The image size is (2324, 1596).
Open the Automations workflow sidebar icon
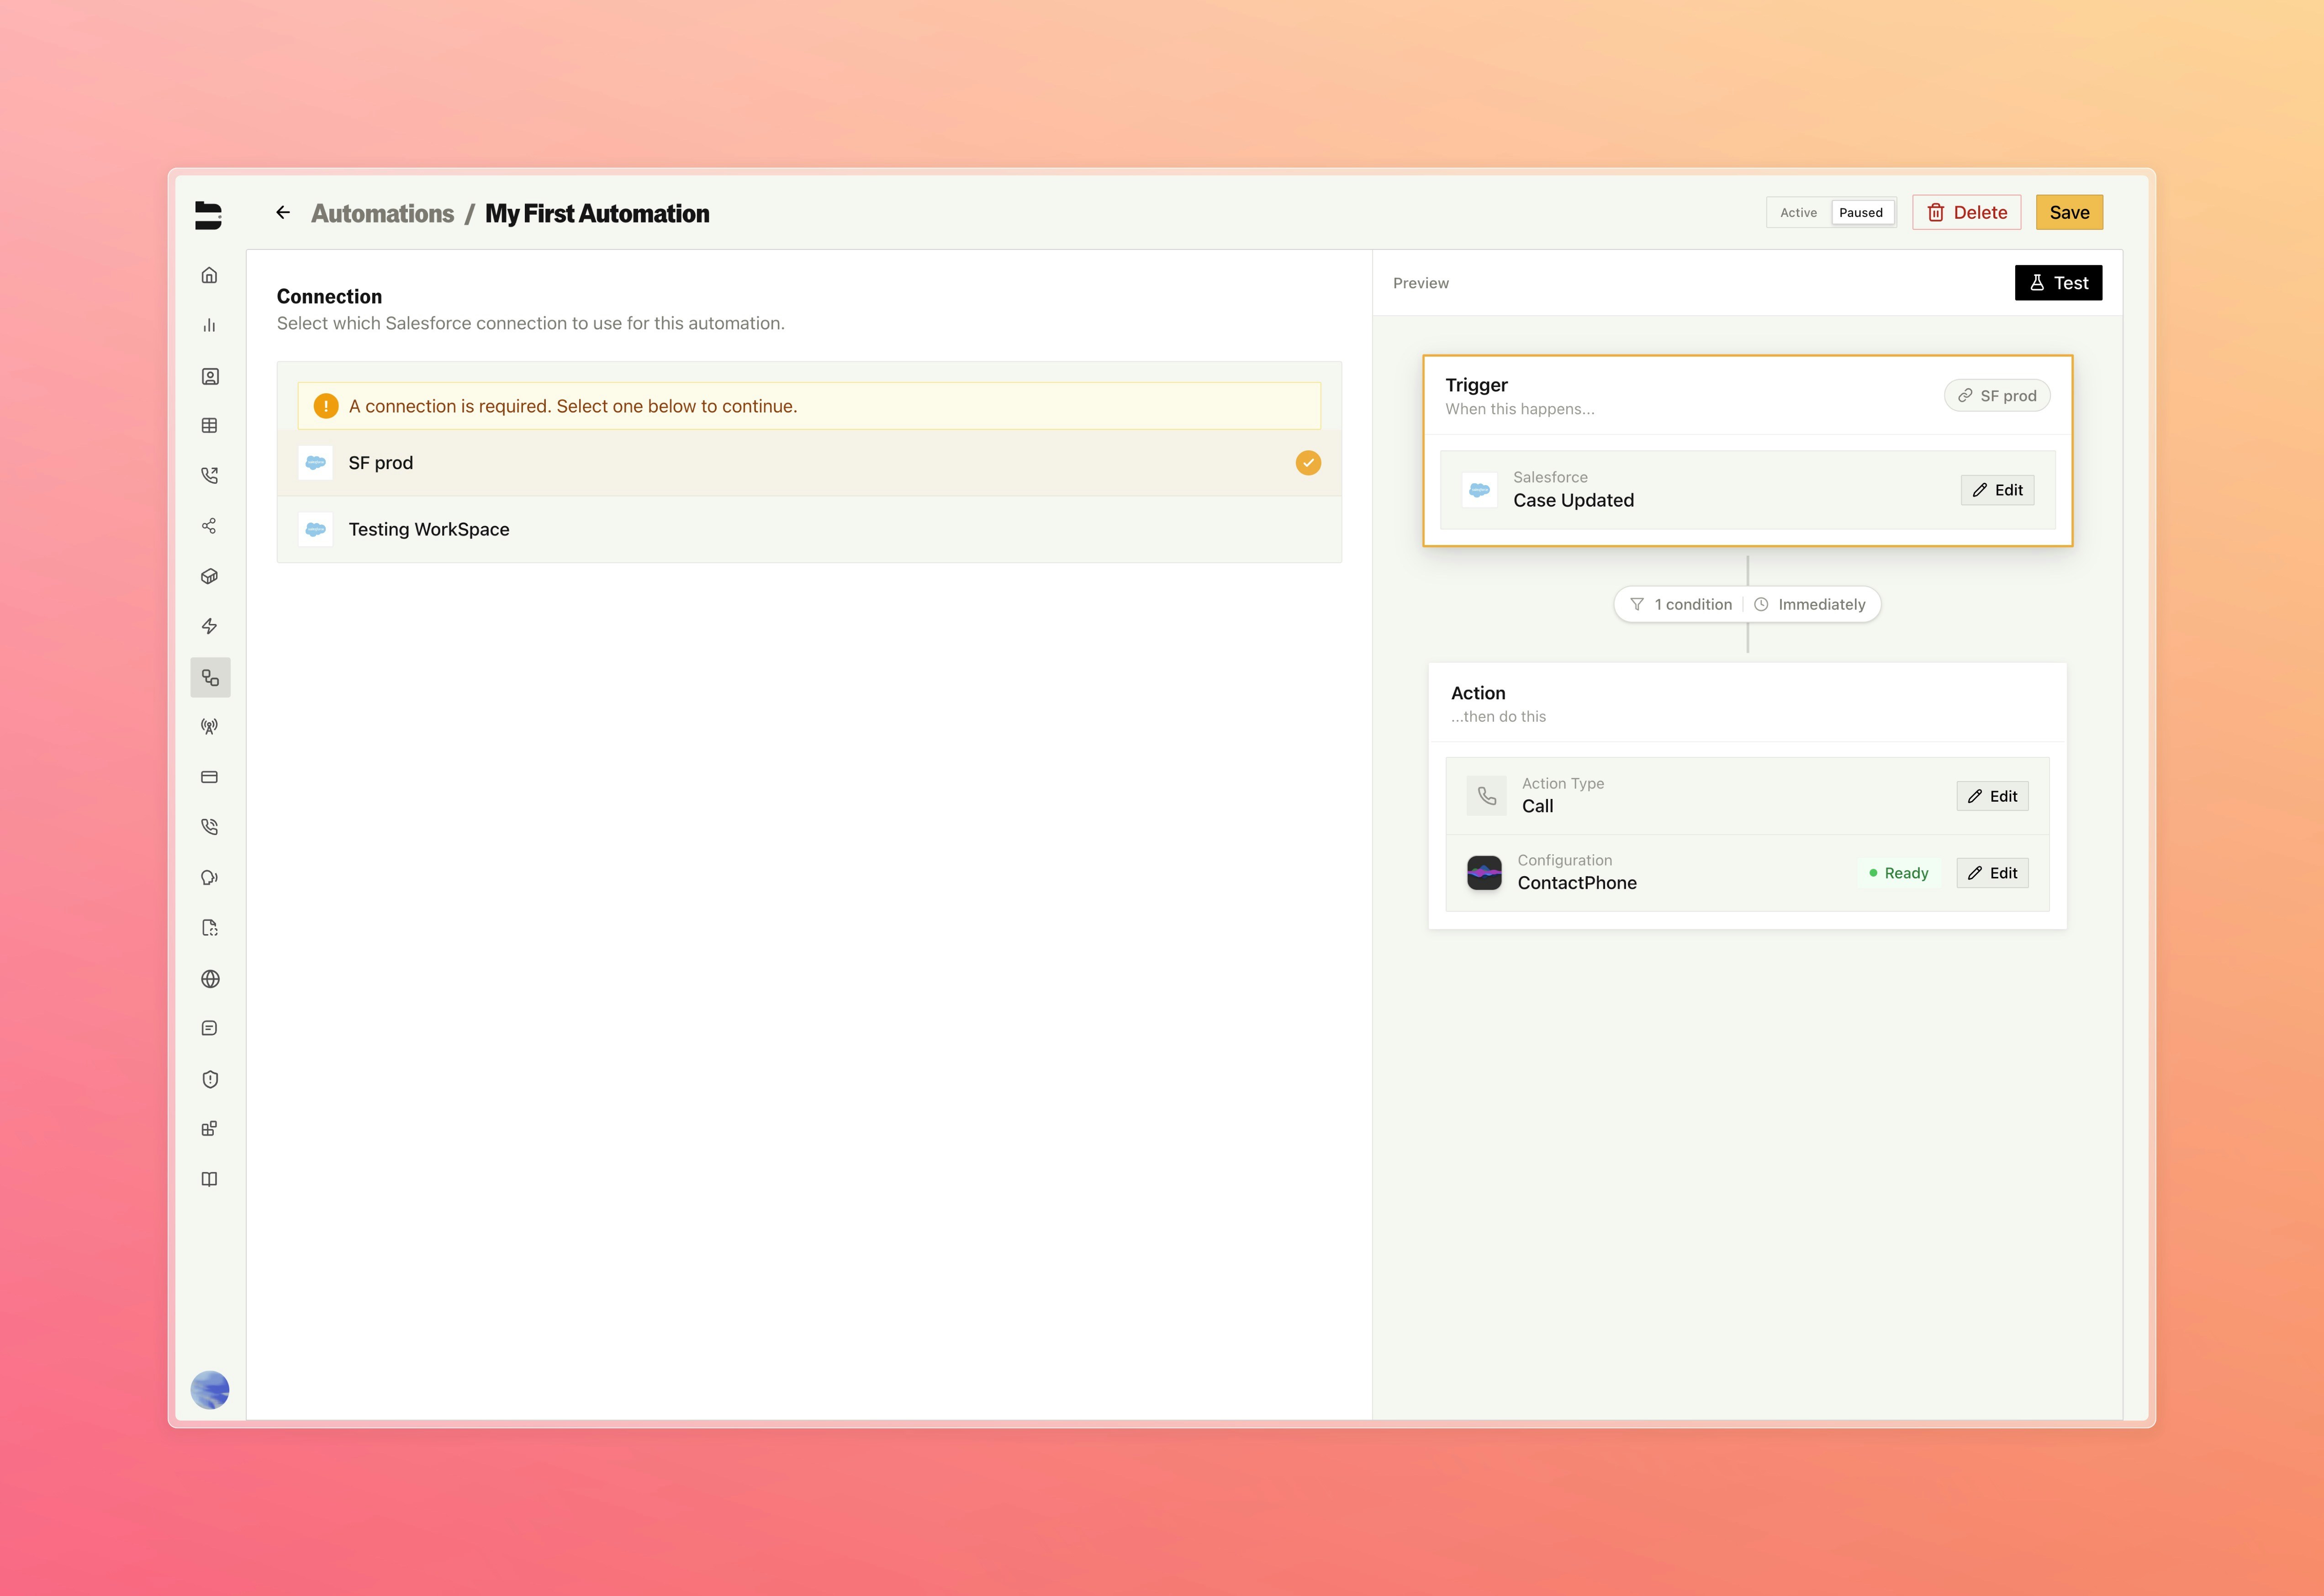[x=210, y=677]
